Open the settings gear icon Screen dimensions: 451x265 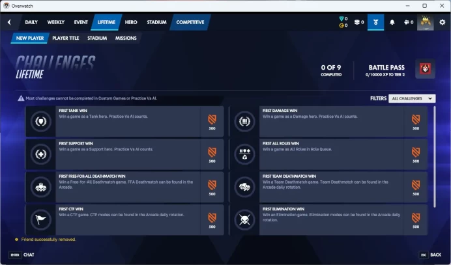(443, 22)
